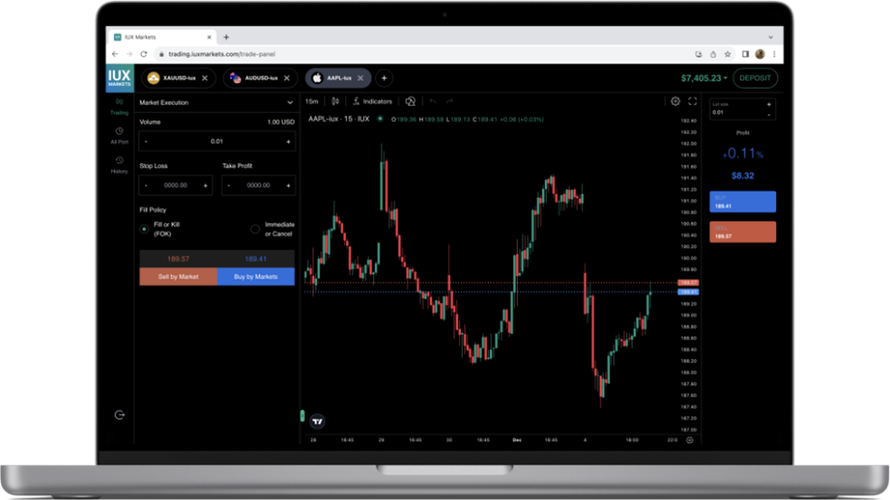Click the share page icon
This screenshot has width=890, height=500.
[713, 54]
